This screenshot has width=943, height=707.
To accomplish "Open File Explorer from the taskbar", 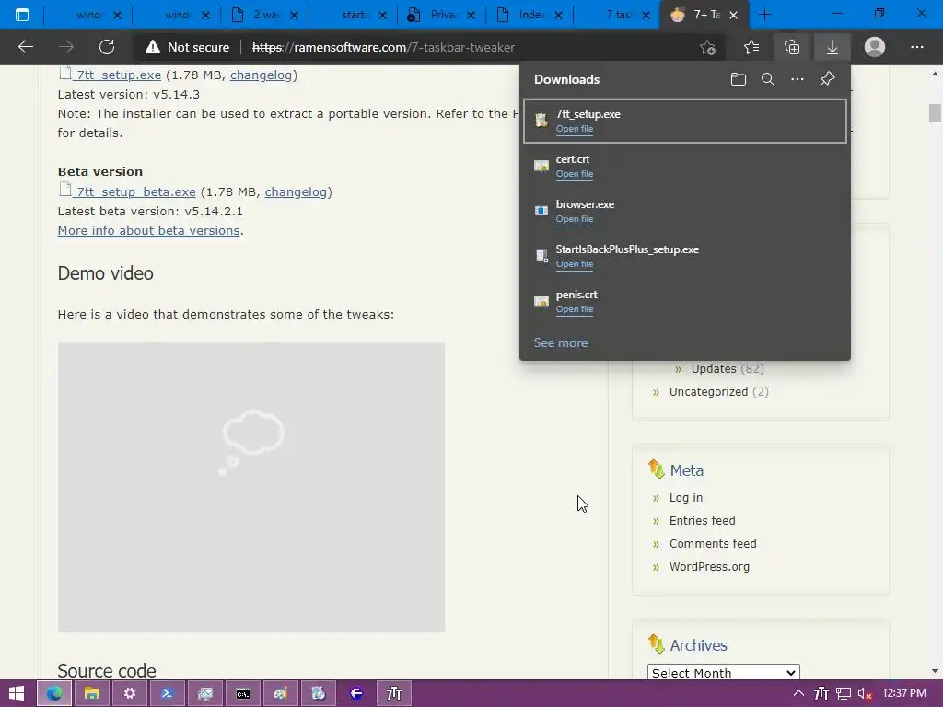I will pyautogui.click(x=91, y=693).
